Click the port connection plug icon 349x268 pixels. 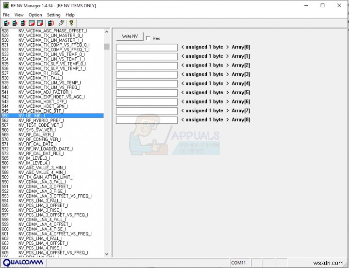(x=61, y=23)
